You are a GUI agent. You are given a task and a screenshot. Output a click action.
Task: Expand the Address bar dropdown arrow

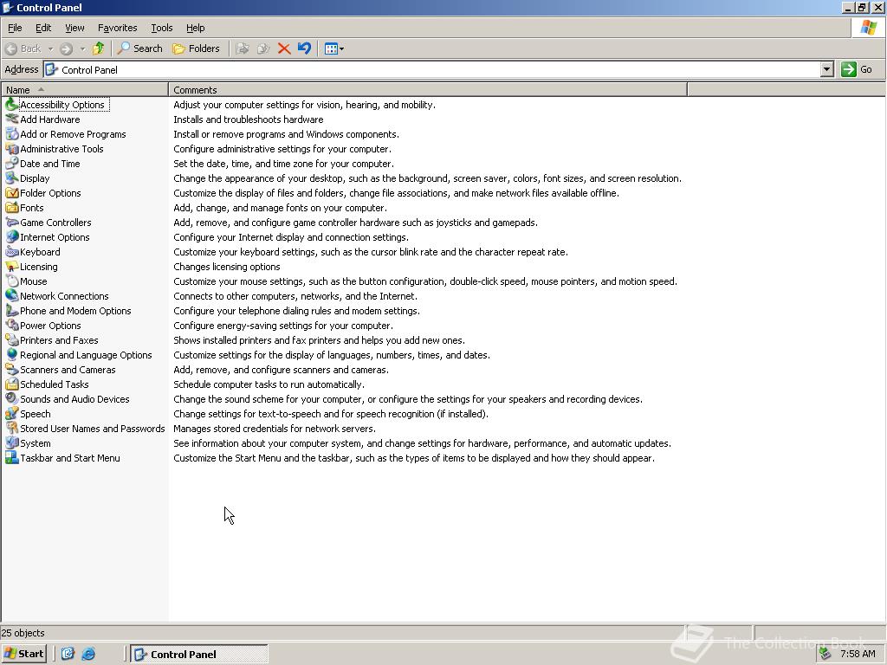tap(826, 69)
